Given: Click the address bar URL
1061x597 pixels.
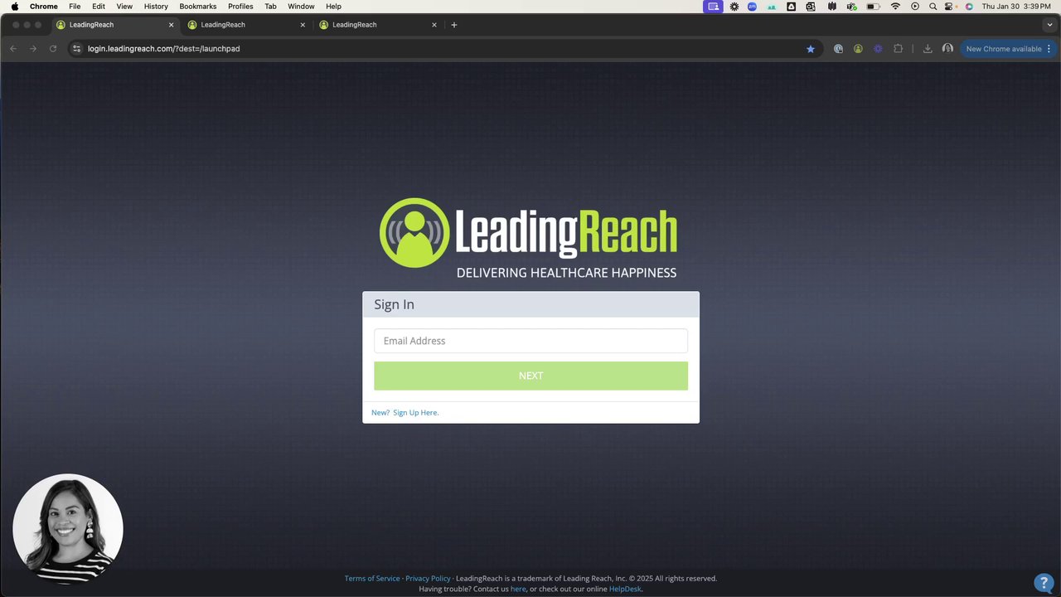Looking at the screenshot, I should (164, 49).
